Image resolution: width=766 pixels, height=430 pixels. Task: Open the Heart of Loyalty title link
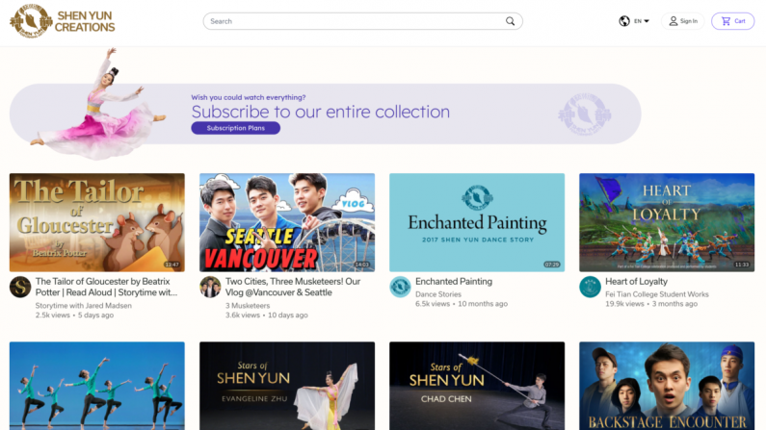tap(636, 281)
